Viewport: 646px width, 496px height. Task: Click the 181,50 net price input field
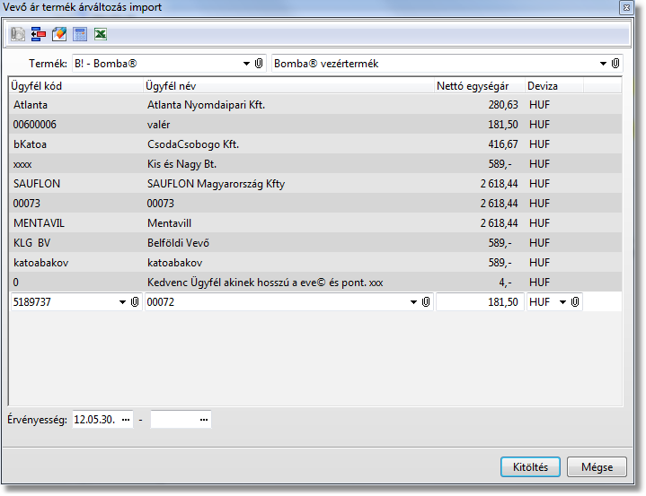pos(480,302)
